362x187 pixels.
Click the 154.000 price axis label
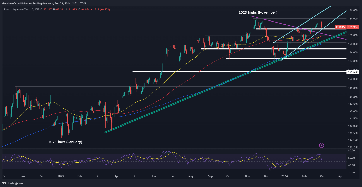coord(353,61)
